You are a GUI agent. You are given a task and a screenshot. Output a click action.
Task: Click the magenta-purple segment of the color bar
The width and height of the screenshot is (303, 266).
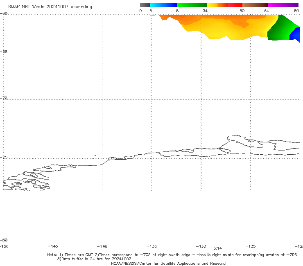[x=283, y=5]
